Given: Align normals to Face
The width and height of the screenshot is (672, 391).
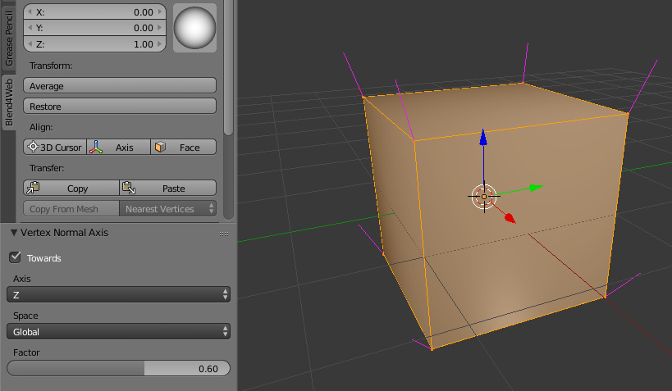Looking at the screenshot, I should 184,148.
